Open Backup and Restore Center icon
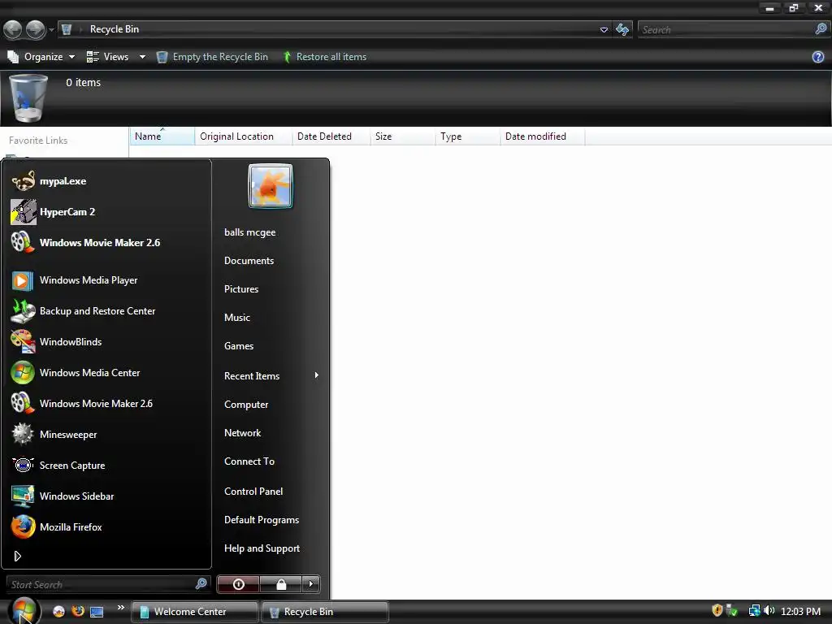 [x=24, y=311]
